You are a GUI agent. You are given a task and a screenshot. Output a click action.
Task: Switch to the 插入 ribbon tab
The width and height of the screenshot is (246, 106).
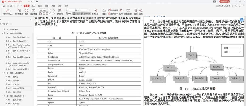(33, 6)
